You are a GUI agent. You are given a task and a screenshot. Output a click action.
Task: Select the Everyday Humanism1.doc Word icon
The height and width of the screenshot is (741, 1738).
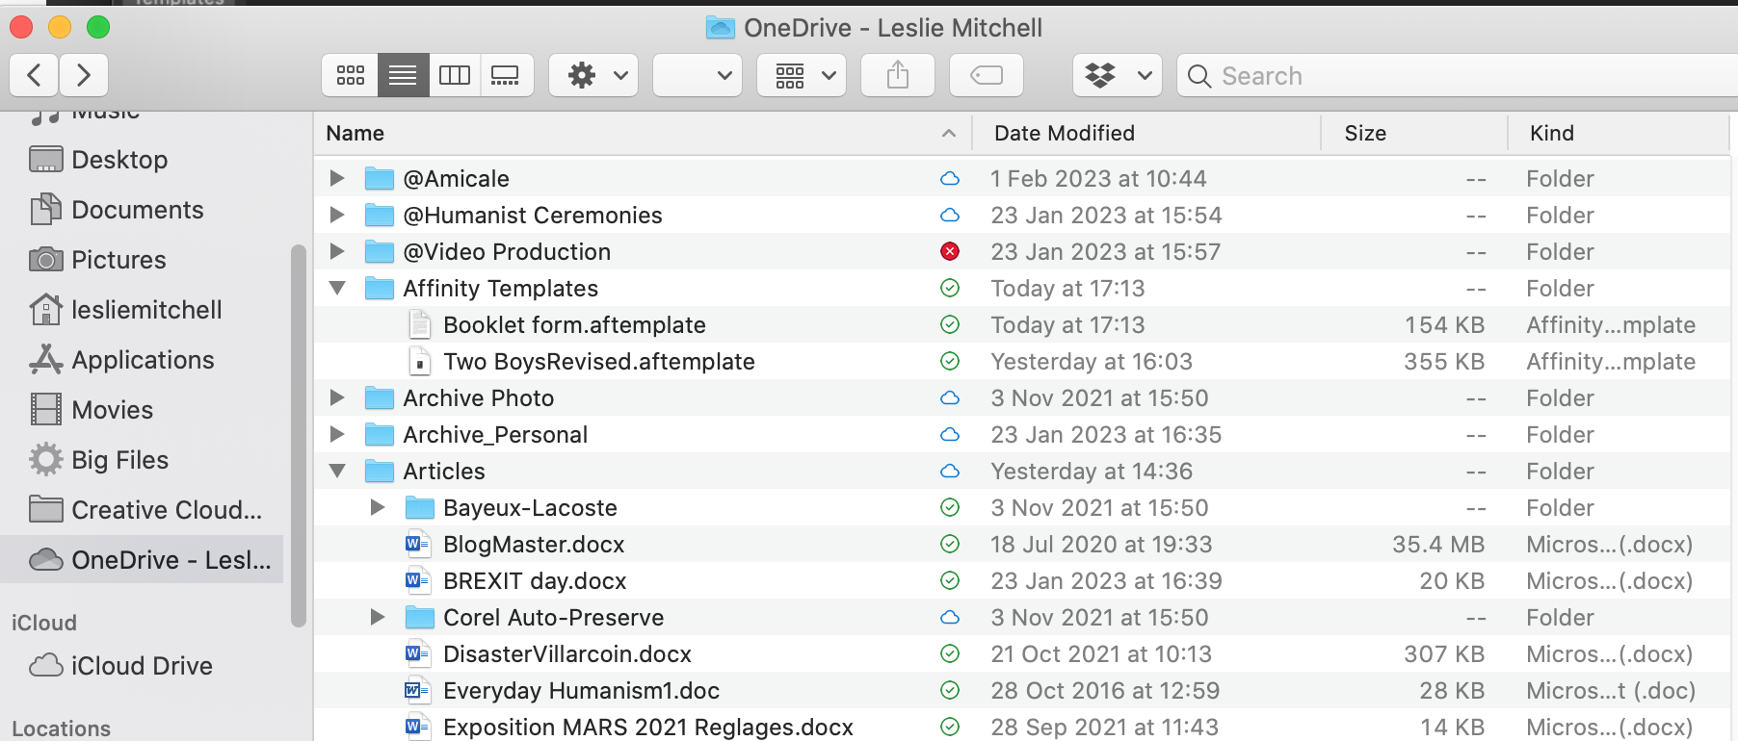point(417,690)
